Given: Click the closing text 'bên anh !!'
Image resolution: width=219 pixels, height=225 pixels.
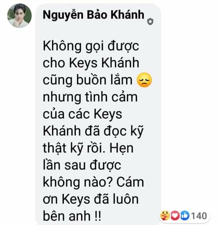Looking at the screenshot, I should [72, 216].
